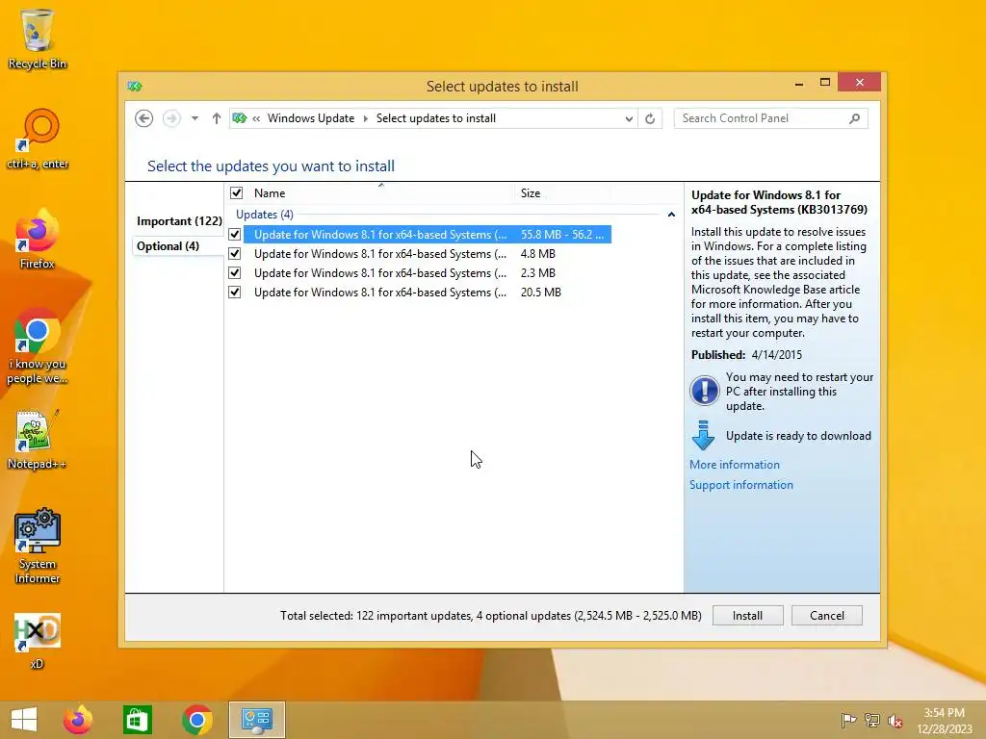Switch to the Important (122) tab

pos(179,221)
